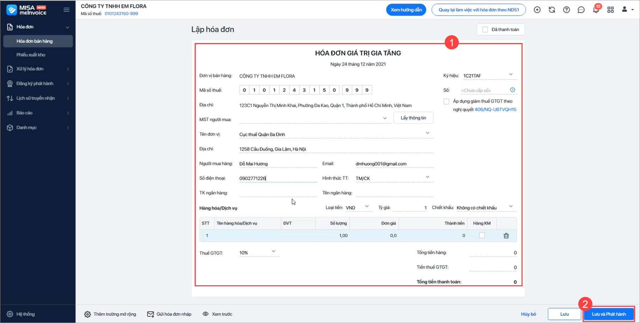Enable Áp dụng giảm thuế GTGT checkbox

pyautogui.click(x=446, y=102)
